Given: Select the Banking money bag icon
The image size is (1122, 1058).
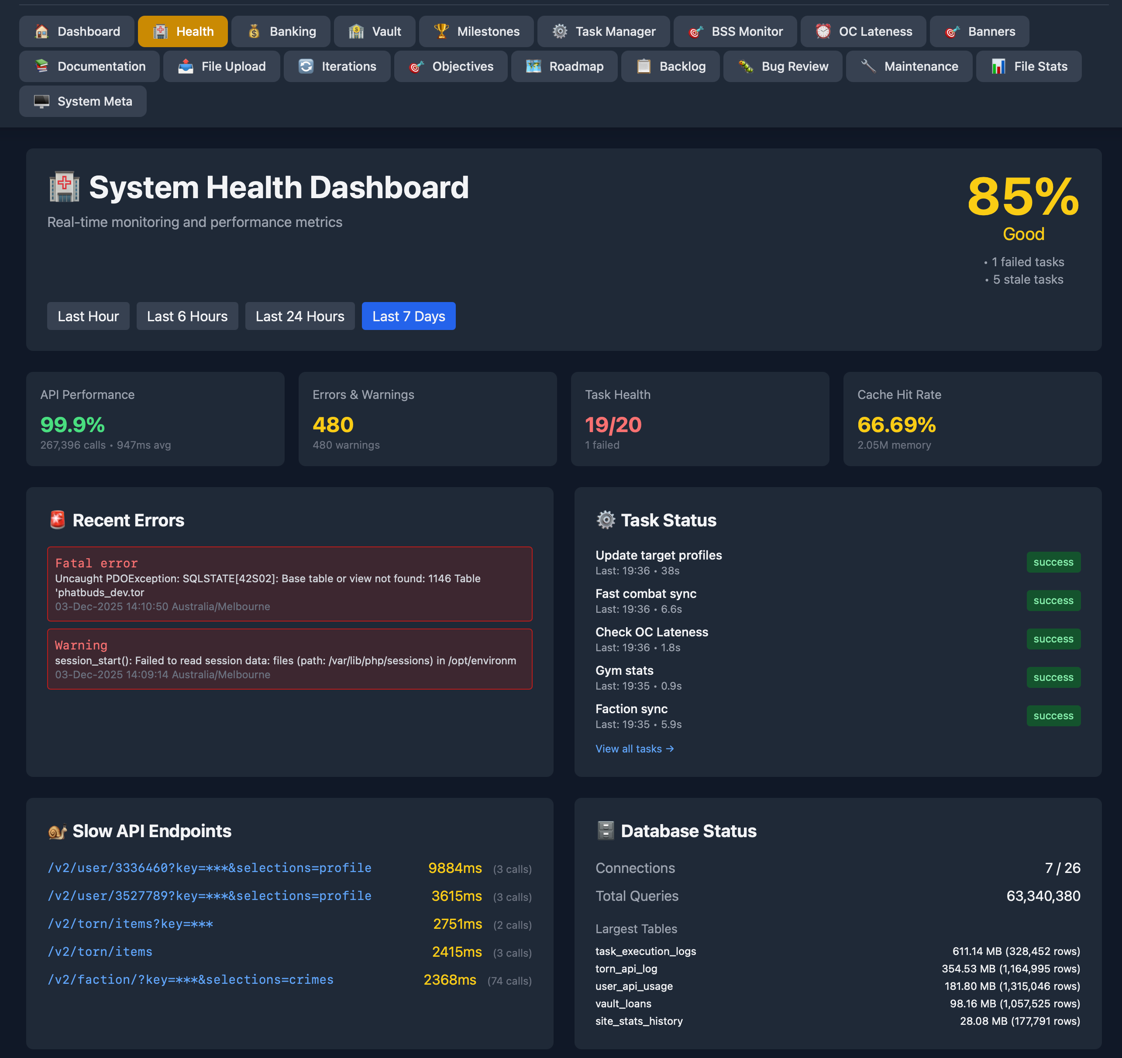Looking at the screenshot, I should (x=253, y=31).
